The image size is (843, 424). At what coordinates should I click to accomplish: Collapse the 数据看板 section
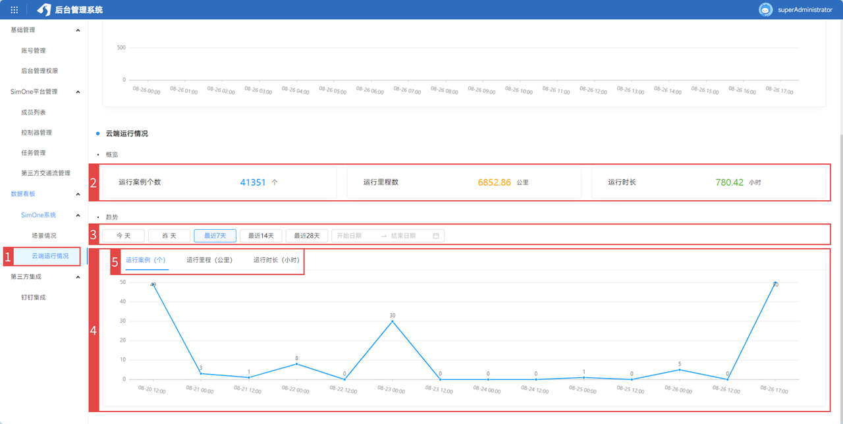pyautogui.click(x=78, y=194)
